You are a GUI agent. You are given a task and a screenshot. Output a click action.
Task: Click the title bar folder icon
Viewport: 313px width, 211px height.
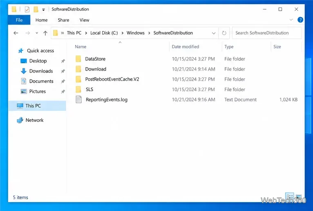[14, 9]
